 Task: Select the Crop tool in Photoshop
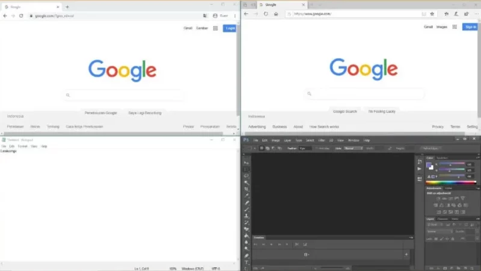[x=247, y=189]
